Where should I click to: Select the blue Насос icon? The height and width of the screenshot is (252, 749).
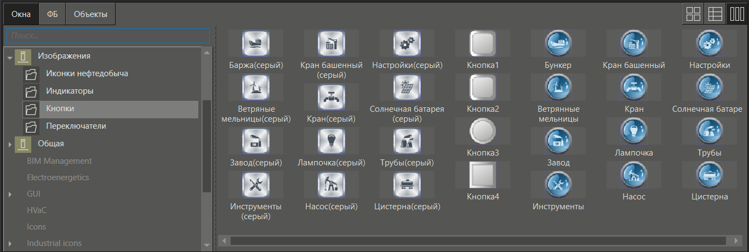click(634, 174)
